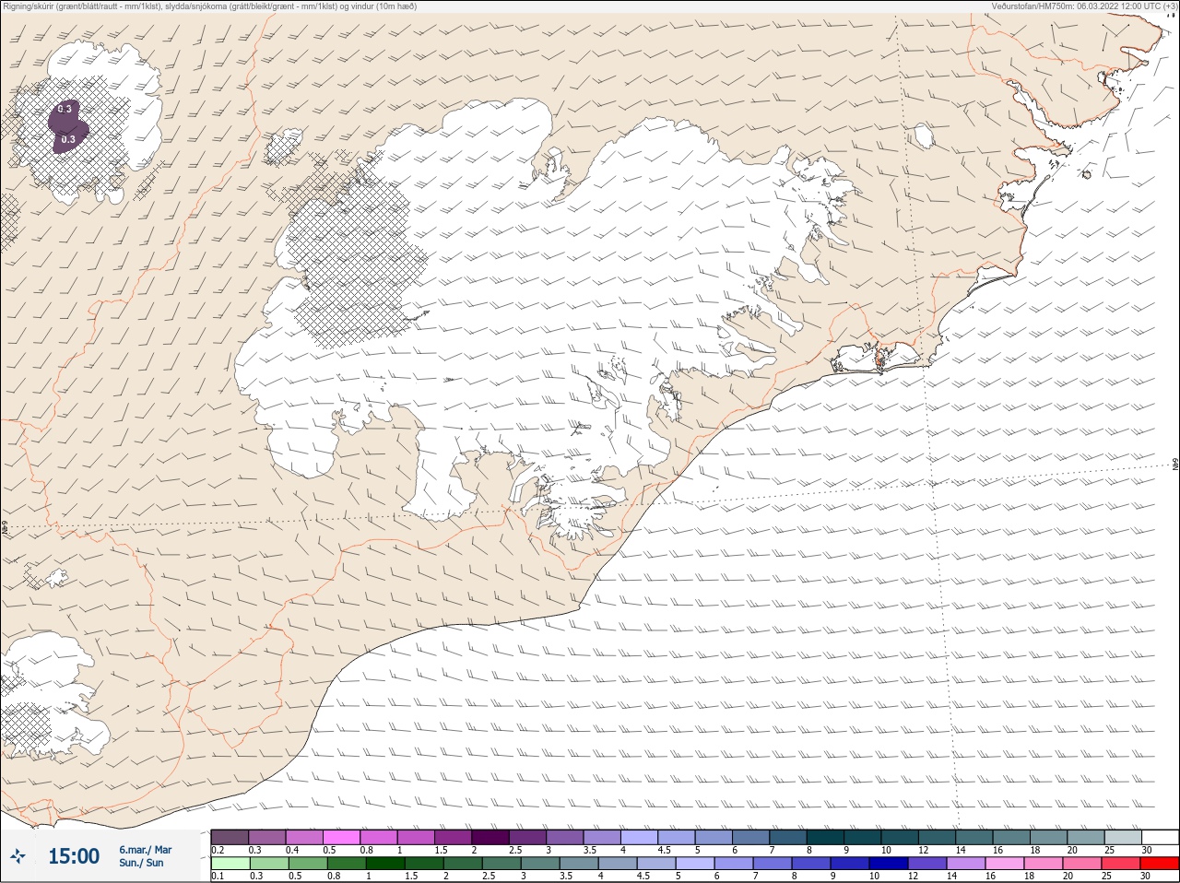Pick the pale green swatch labeled 0.1
Image resolution: width=1180 pixels, height=883 pixels.
(x=230, y=864)
